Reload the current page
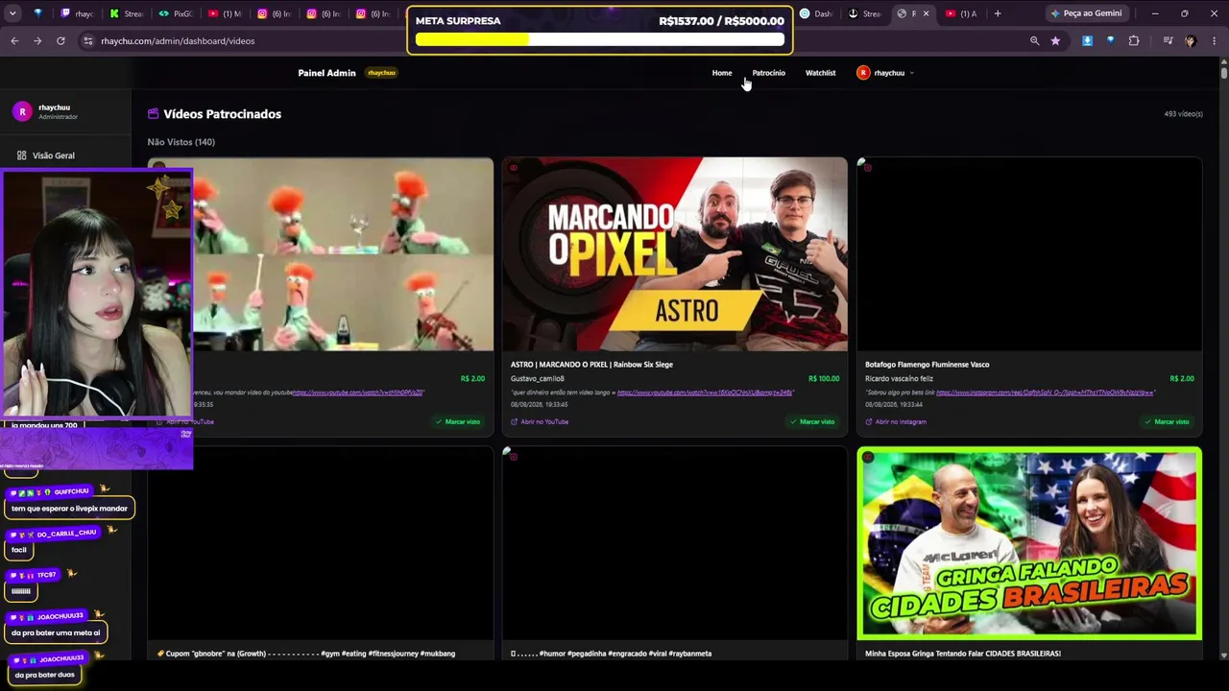Viewport: 1229px width, 691px height. (60, 40)
